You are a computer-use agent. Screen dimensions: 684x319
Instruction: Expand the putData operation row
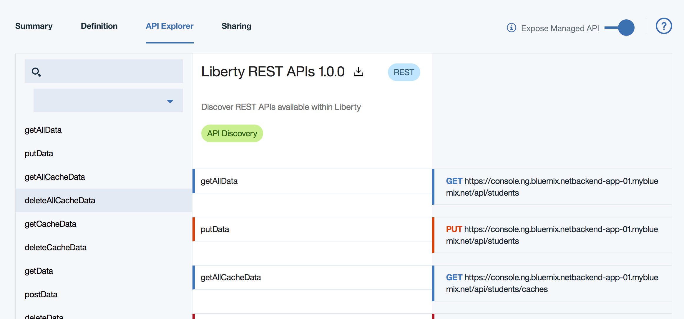pos(312,229)
